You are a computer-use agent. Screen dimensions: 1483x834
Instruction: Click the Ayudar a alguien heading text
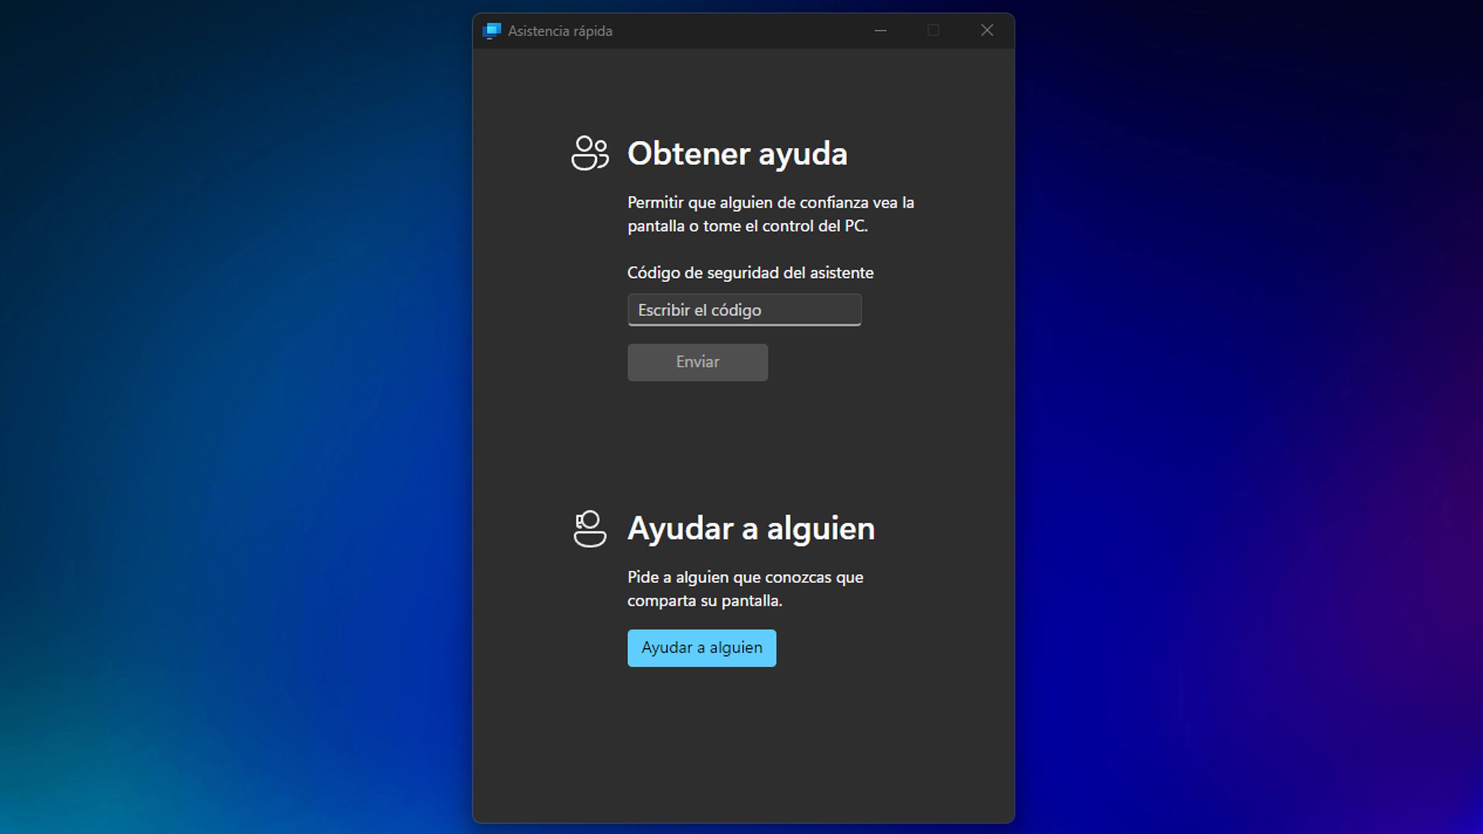click(x=751, y=528)
